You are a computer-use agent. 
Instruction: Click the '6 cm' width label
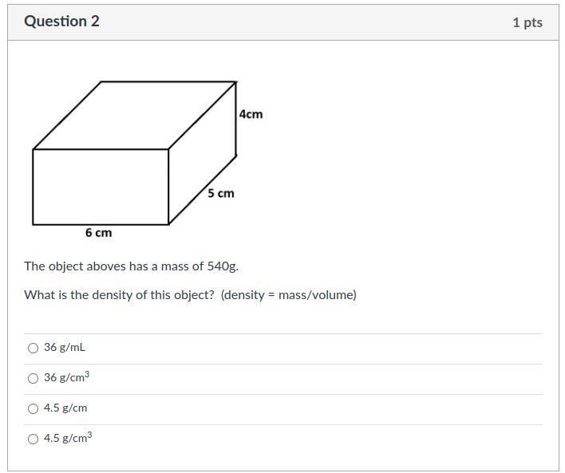[x=99, y=233]
